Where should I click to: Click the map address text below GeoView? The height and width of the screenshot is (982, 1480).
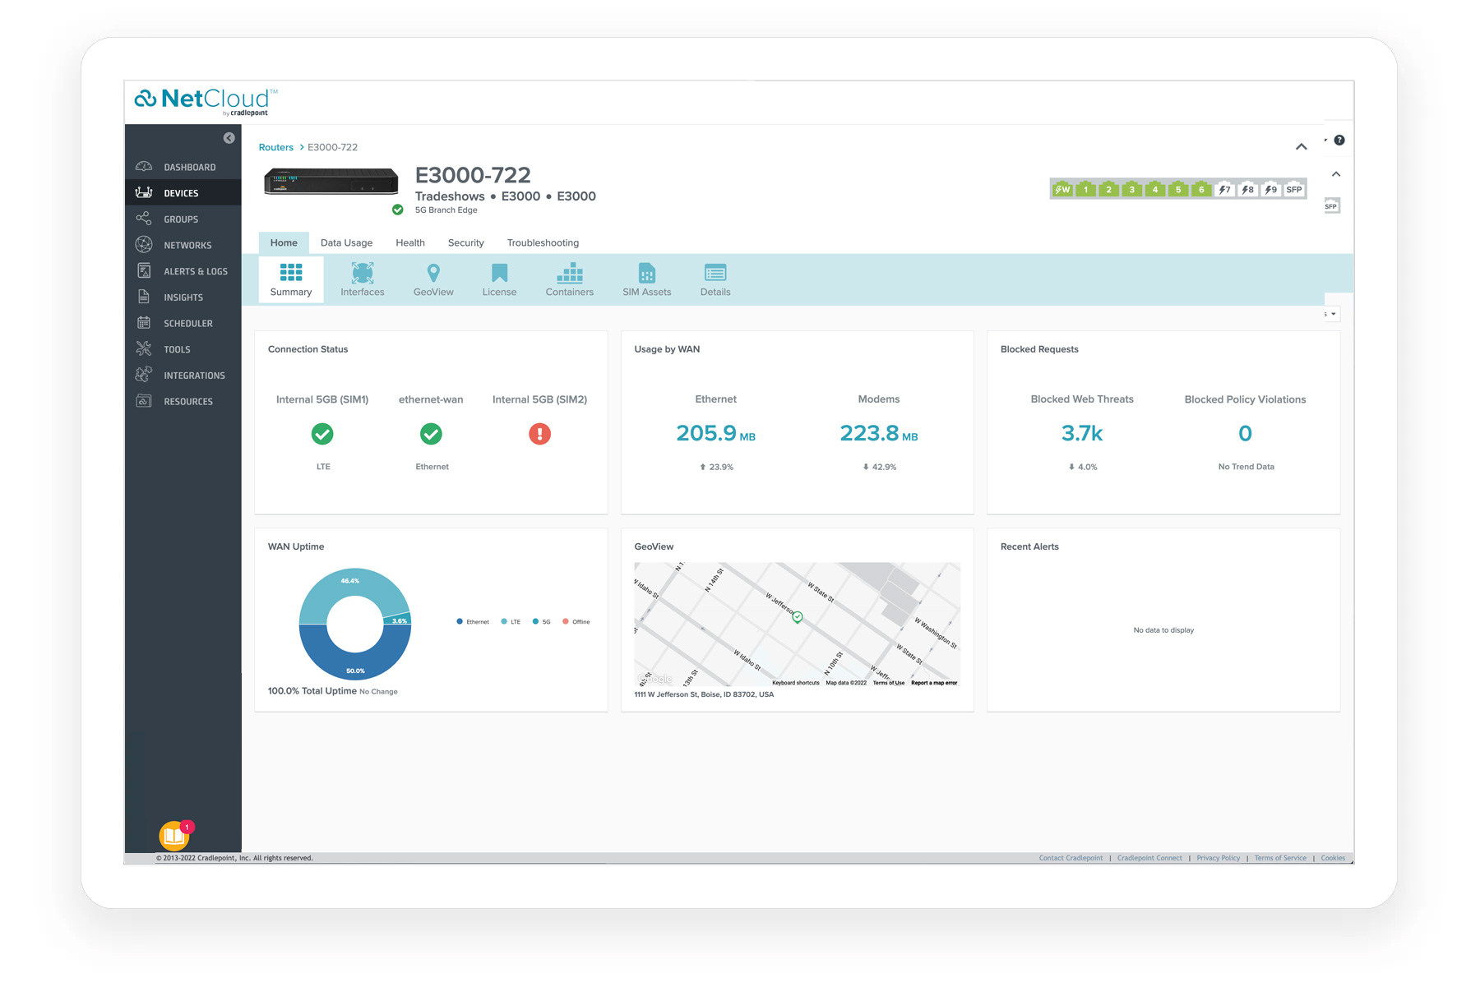coord(704,694)
